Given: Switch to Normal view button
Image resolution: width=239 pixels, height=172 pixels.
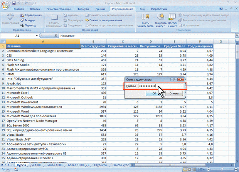Looking at the screenshot, I should tap(185, 169).
